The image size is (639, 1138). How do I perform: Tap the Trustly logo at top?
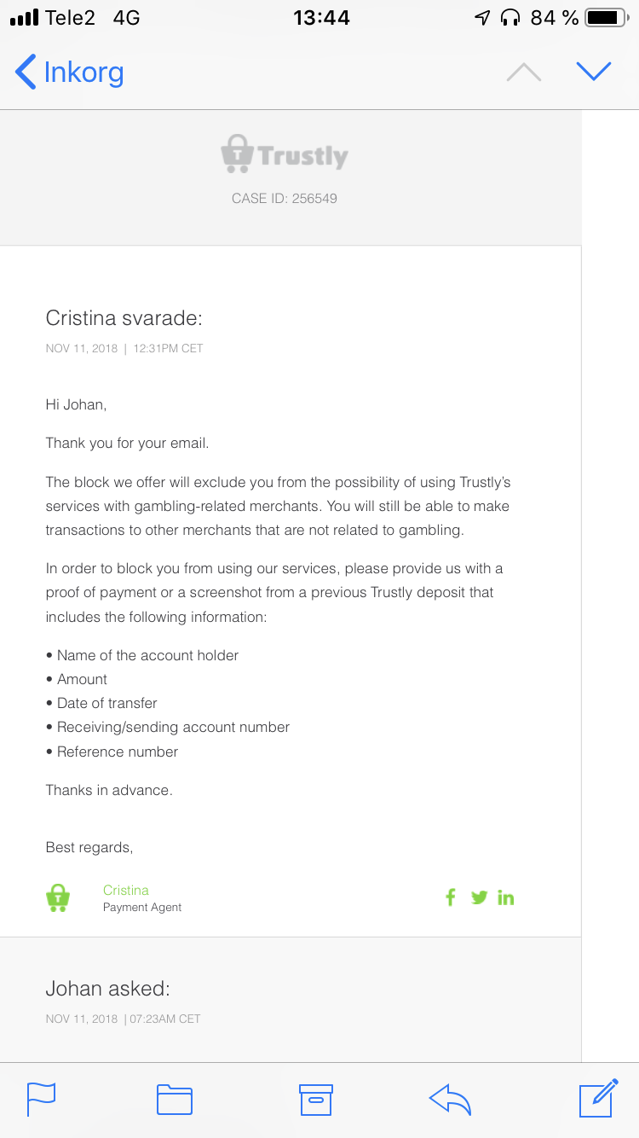[285, 155]
